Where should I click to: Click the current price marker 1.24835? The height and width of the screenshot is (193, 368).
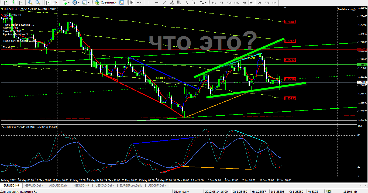pos(362,82)
